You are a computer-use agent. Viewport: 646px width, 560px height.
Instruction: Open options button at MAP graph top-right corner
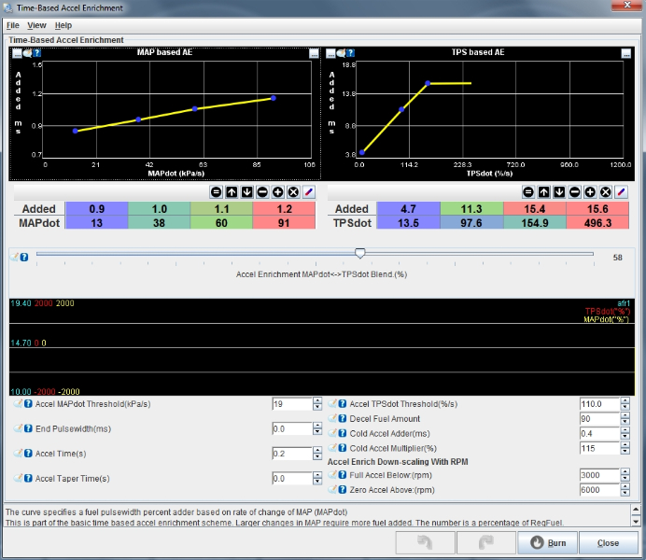point(314,53)
